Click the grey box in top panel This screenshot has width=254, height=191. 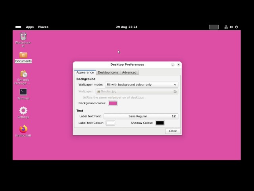pyautogui.click(x=214, y=27)
